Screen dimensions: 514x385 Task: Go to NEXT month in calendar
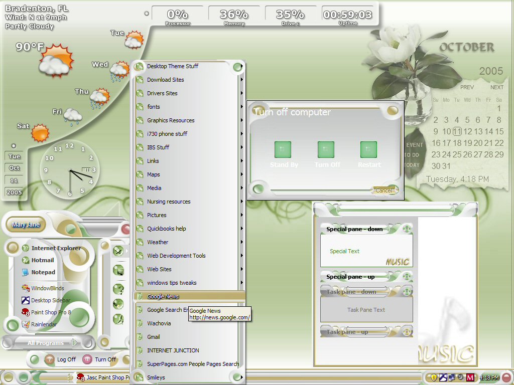click(x=496, y=87)
